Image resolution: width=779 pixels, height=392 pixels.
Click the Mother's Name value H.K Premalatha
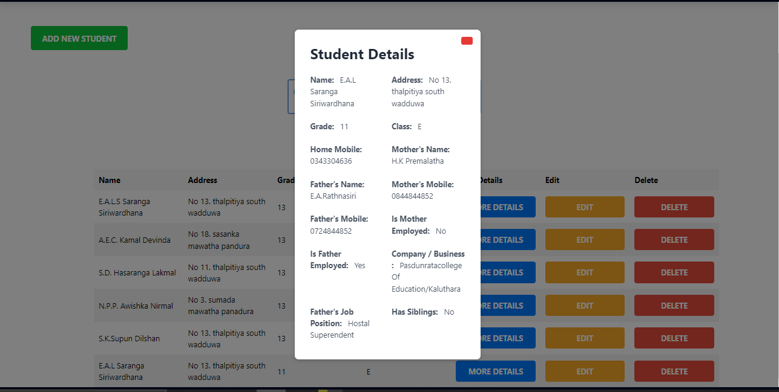pyautogui.click(x=418, y=161)
